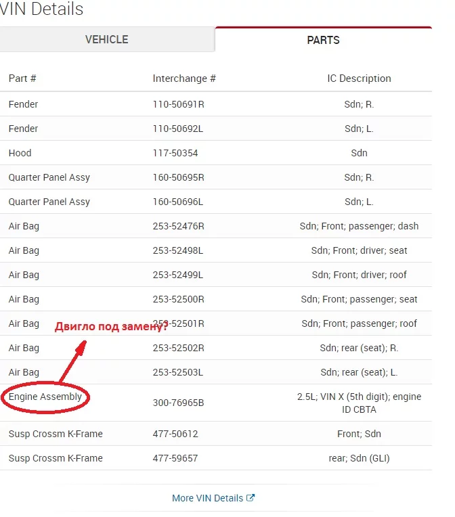The width and height of the screenshot is (455, 517).
Task: Click the VIN Details heading
Action: click(x=42, y=9)
